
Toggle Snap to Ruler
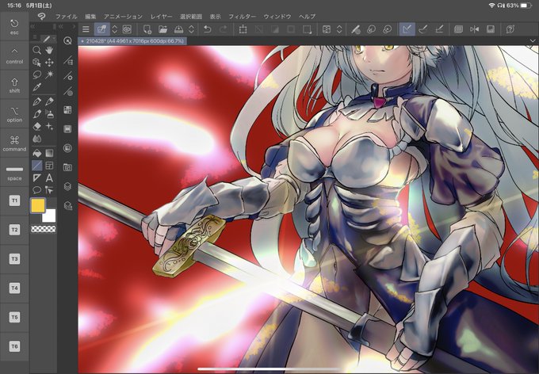[407, 29]
